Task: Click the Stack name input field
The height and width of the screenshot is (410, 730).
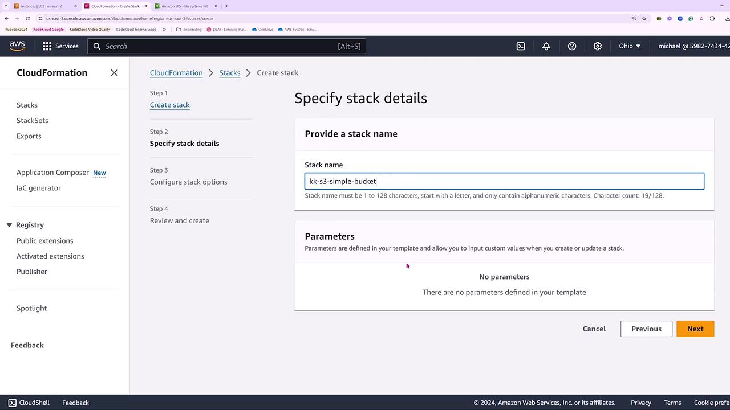Action: pos(504,181)
